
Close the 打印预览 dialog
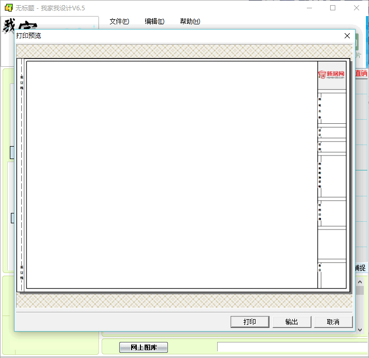[x=347, y=36]
